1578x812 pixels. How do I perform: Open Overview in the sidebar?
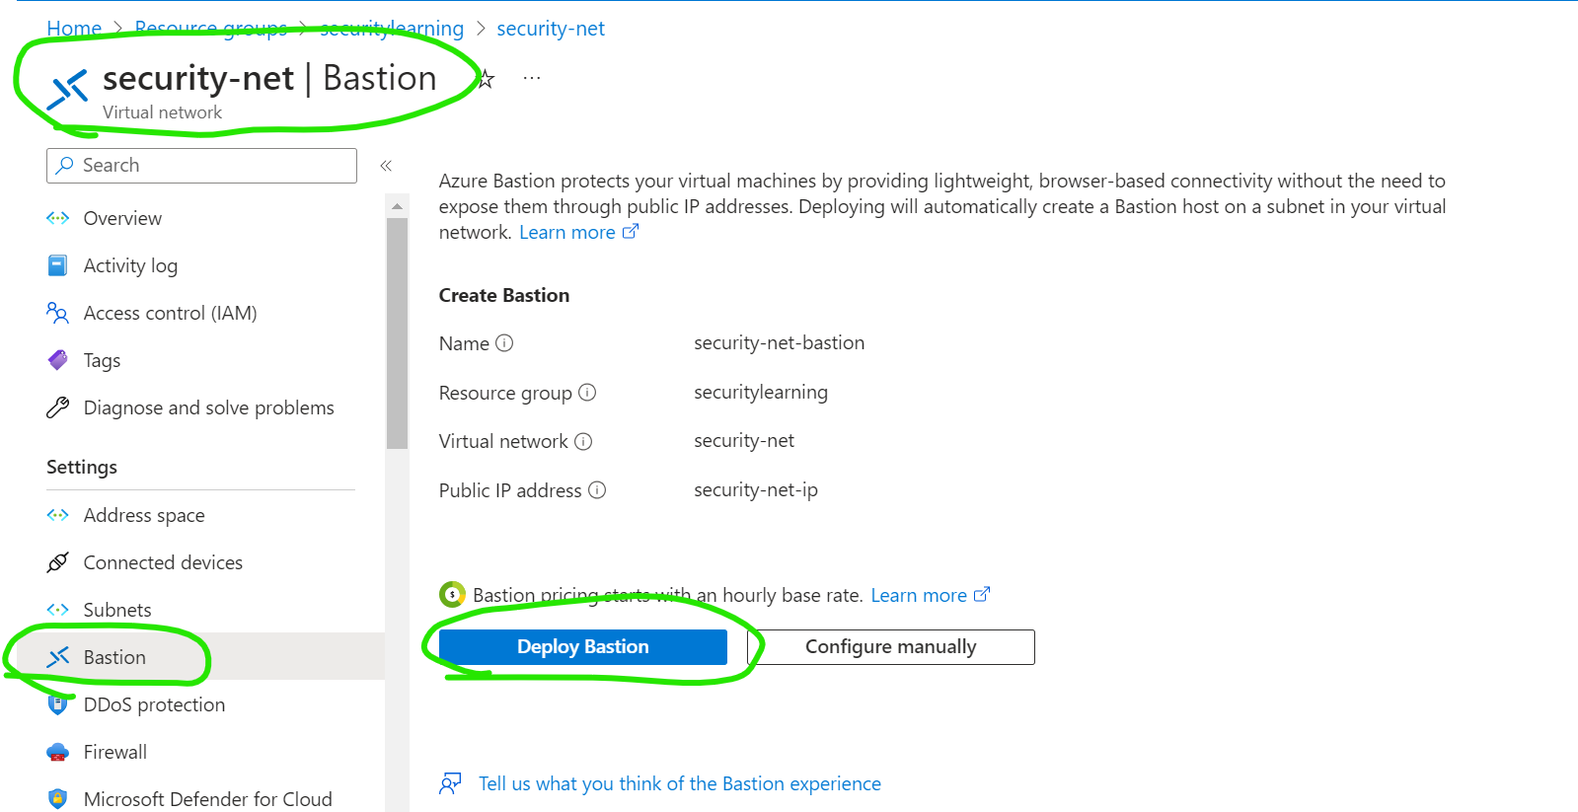(x=122, y=218)
